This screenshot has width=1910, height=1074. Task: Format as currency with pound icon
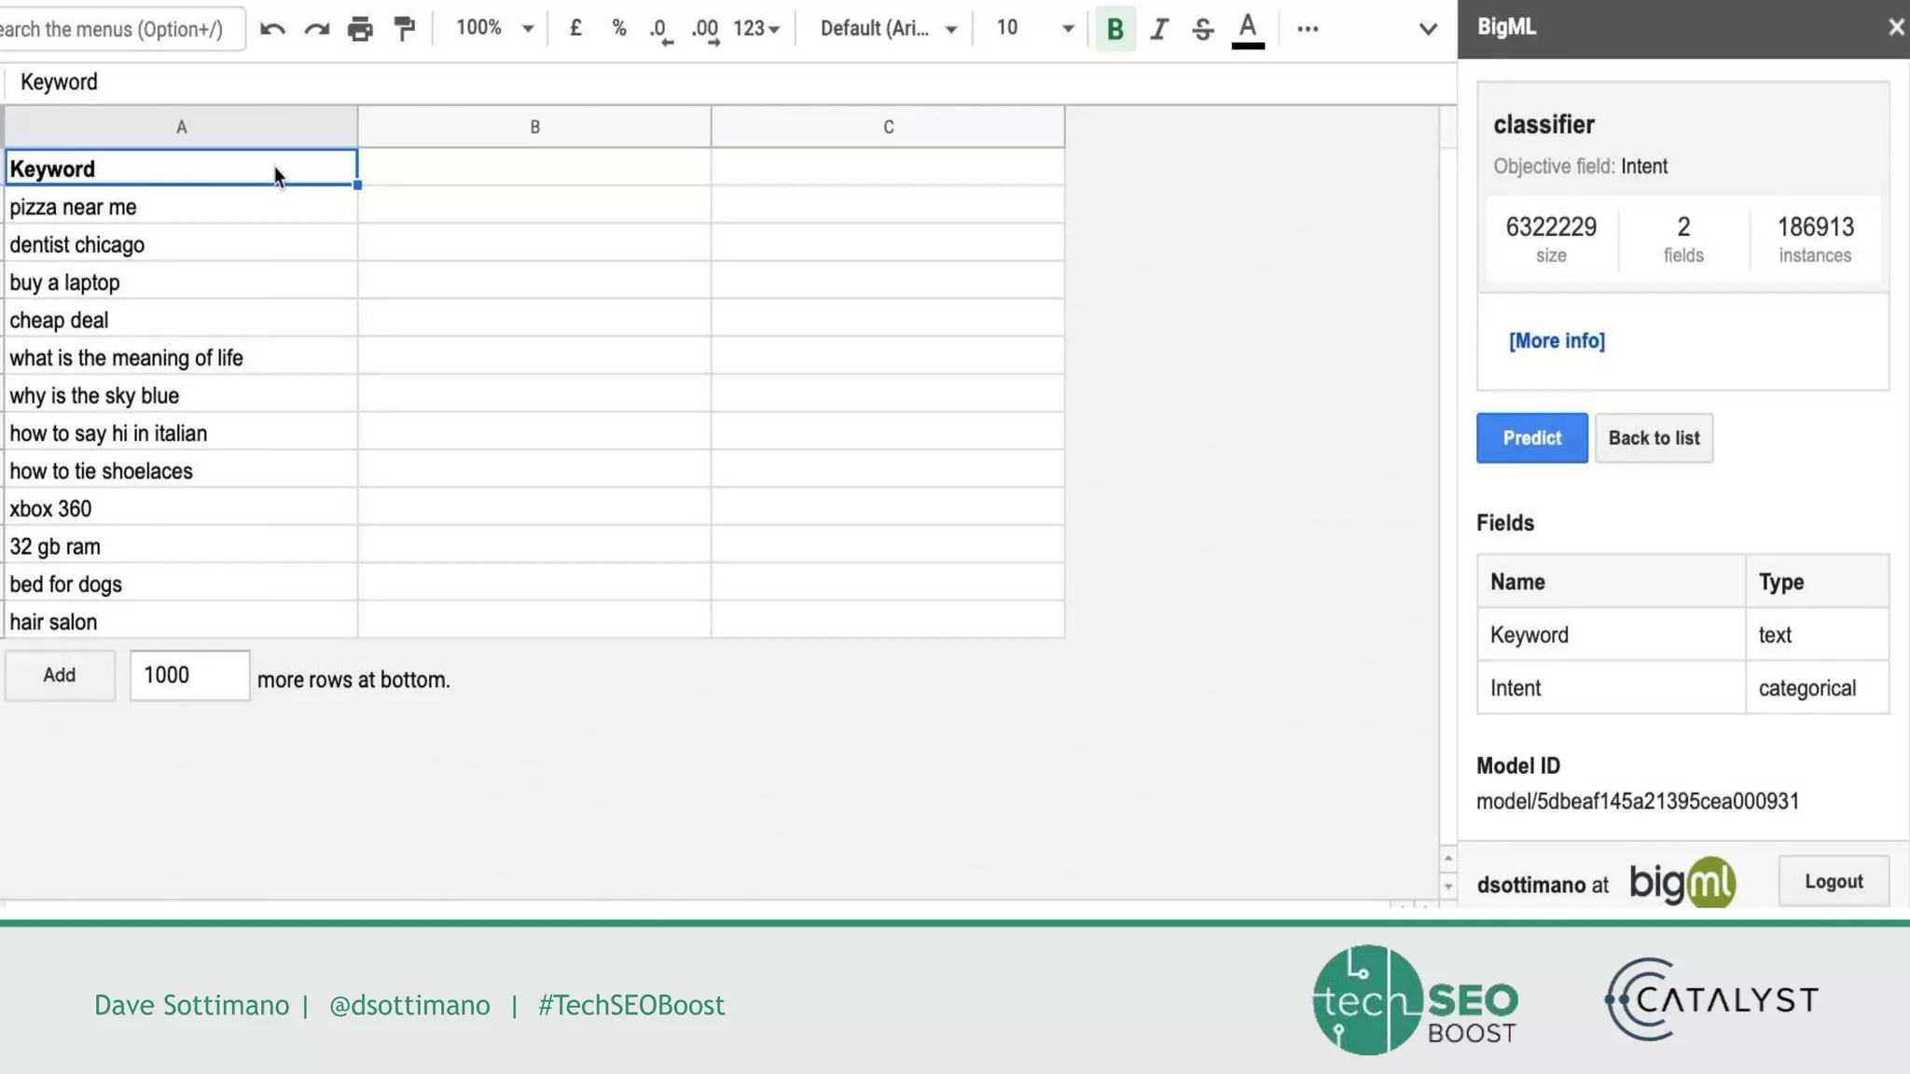coord(575,29)
